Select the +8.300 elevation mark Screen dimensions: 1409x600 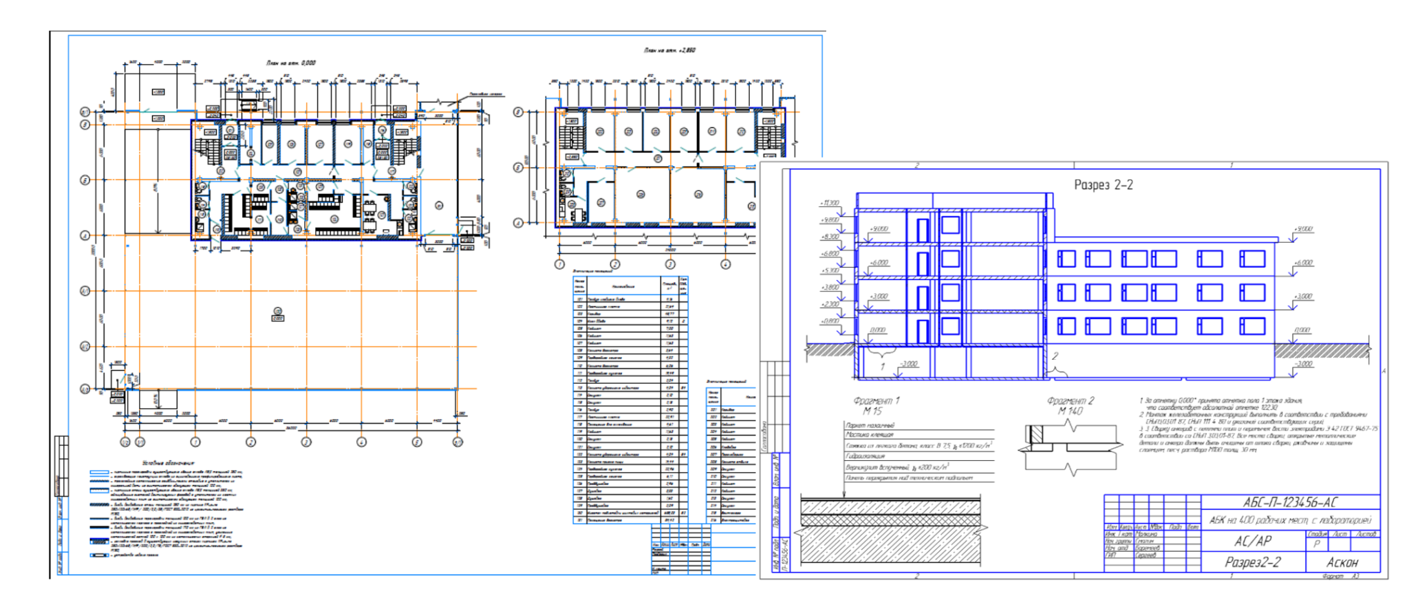point(829,237)
